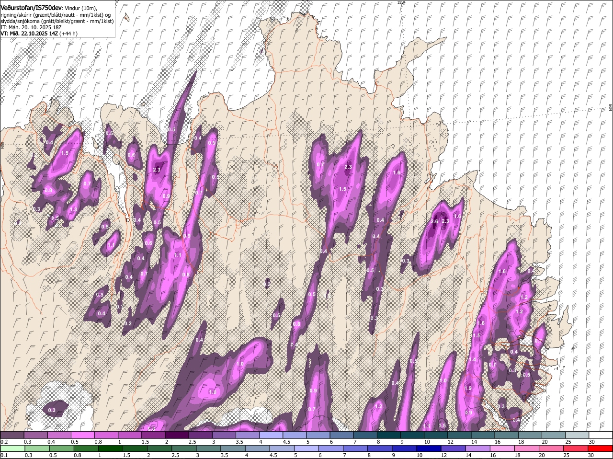Image resolution: width=613 pixels, height=459 pixels.
Task: Pick the top color bar swatch starting at 3
Action: [224, 435]
